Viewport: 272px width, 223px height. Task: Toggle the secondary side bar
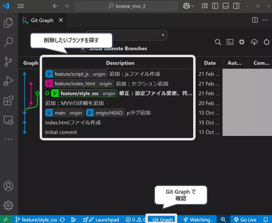236,6
